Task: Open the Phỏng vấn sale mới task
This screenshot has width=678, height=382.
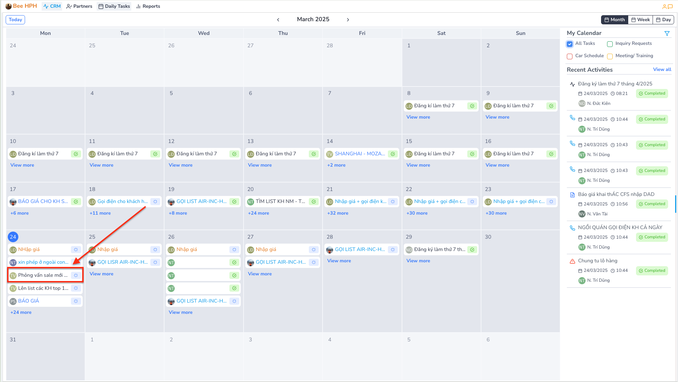Action: click(42, 275)
